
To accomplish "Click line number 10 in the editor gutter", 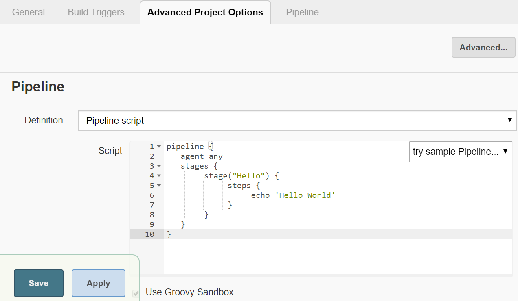I will (x=149, y=234).
